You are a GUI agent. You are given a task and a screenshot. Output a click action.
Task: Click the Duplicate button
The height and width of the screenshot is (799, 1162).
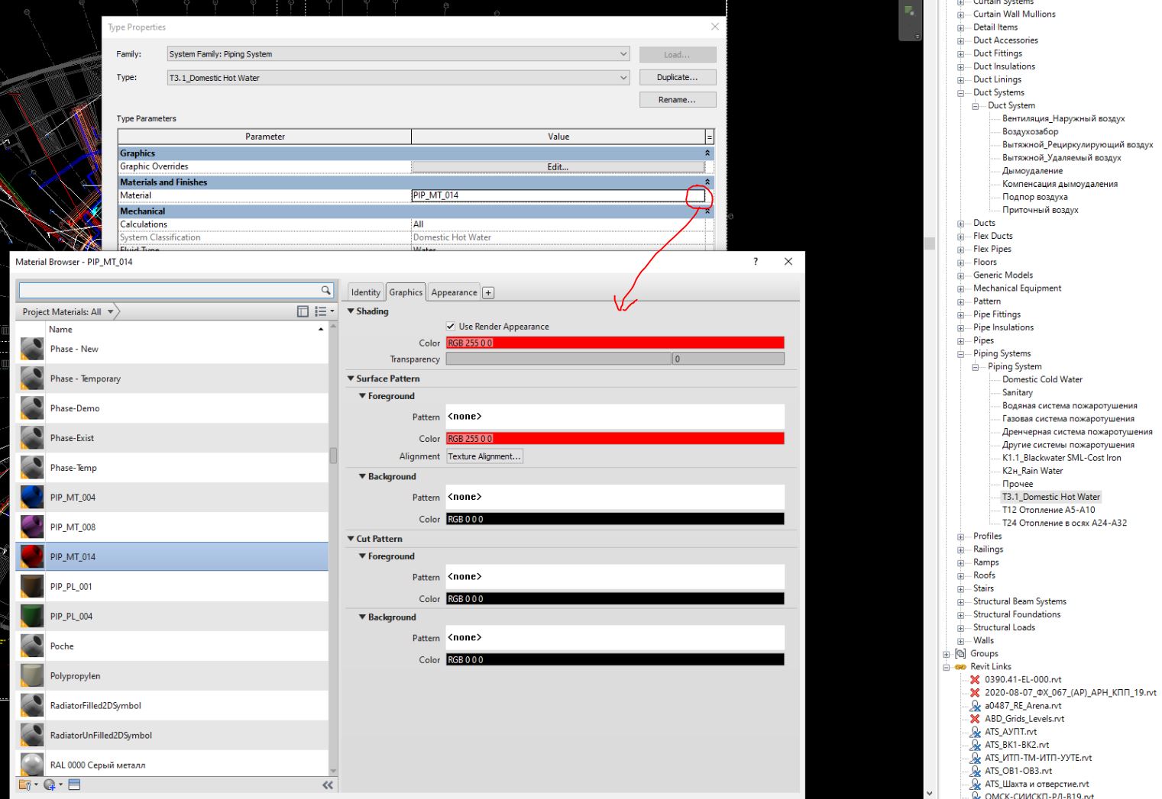(x=676, y=76)
